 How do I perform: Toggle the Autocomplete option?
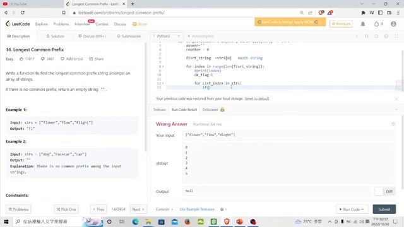point(201,37)
